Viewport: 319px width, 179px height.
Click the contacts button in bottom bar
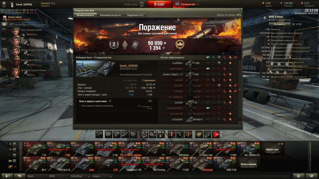[x=7, y=176]
